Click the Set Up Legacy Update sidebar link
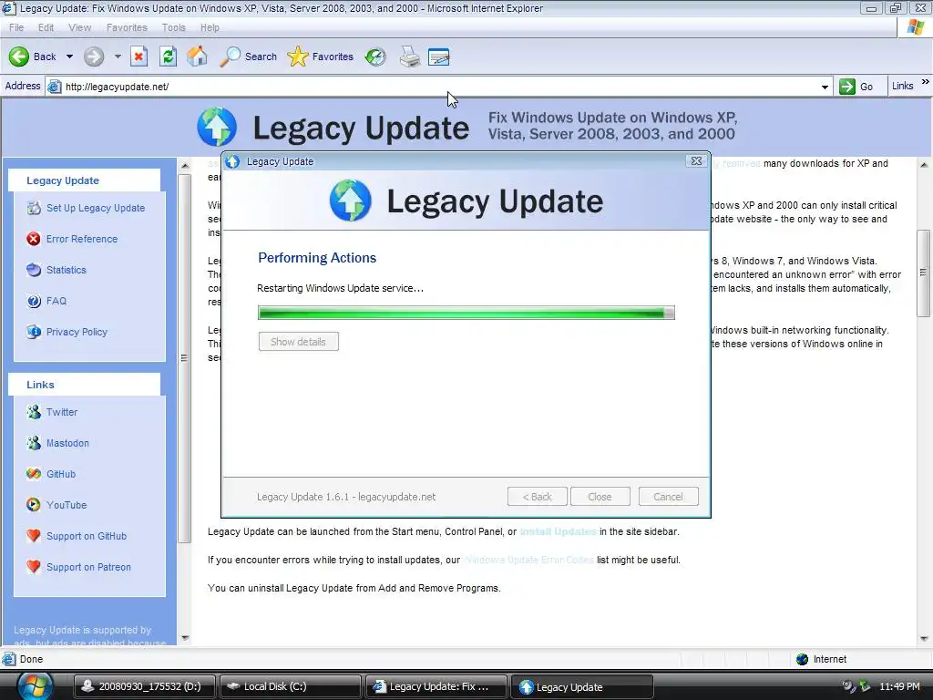The height and width of the screenshot is (700, 933). click(96, 208)
